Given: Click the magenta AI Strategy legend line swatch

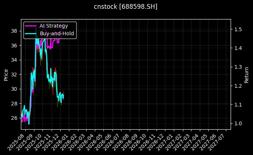Looking at the screenshot, I should point(30,26).
